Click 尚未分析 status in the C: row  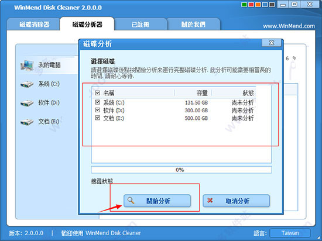tap(243, 102)
